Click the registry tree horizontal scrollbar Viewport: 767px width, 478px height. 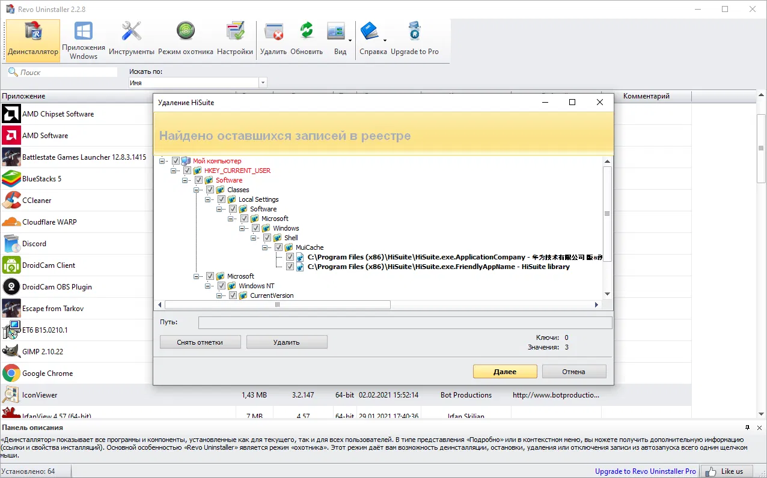277,305
